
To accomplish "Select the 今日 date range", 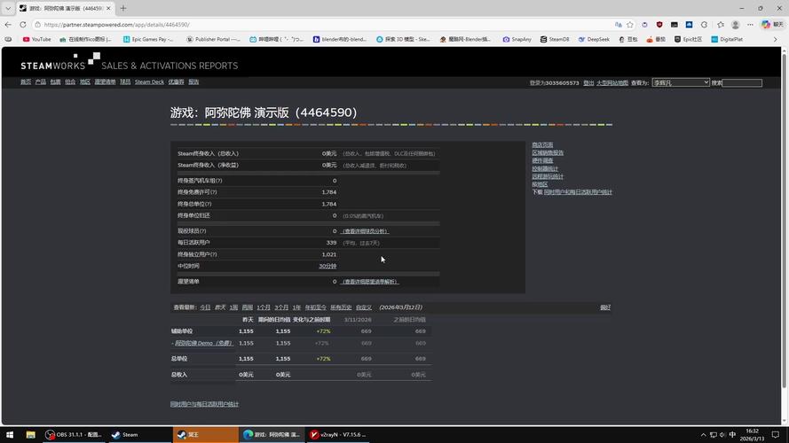I will (205, 307).
